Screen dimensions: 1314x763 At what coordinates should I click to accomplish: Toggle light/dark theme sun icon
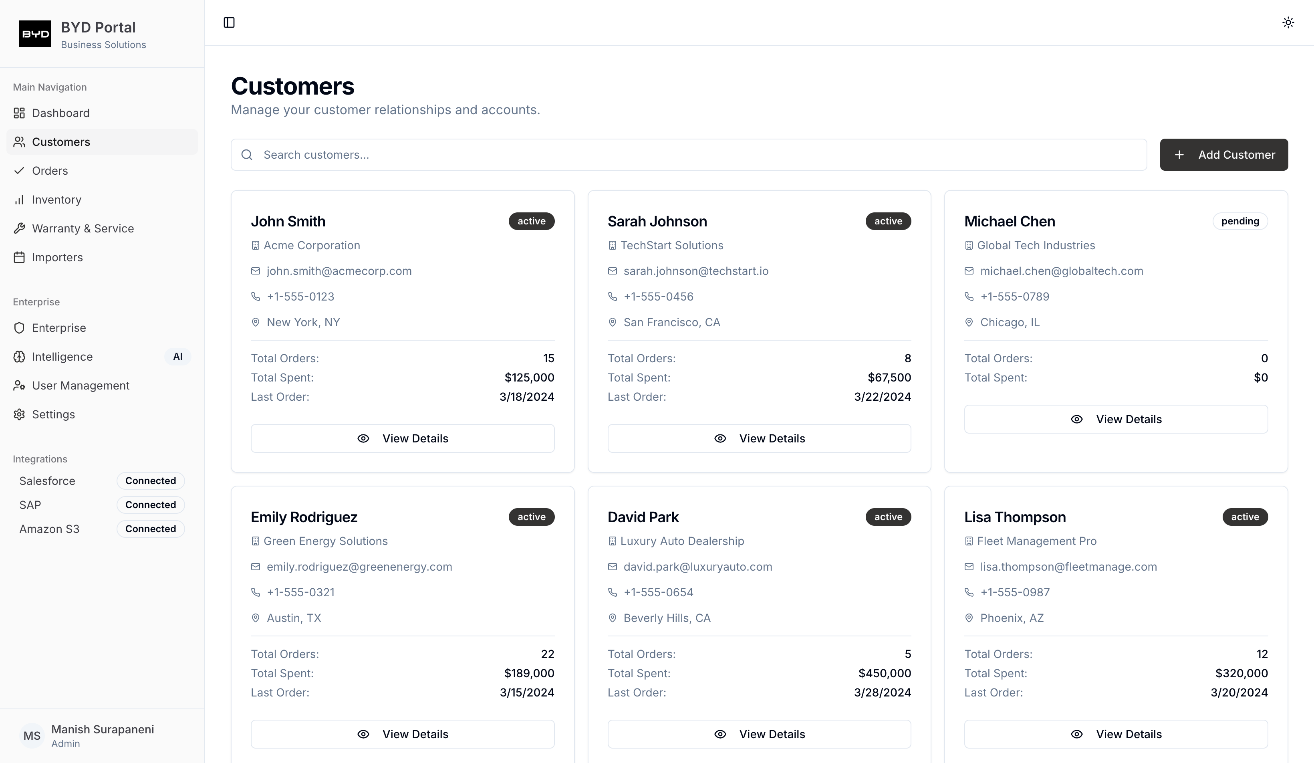click(x=1288, y=22)
